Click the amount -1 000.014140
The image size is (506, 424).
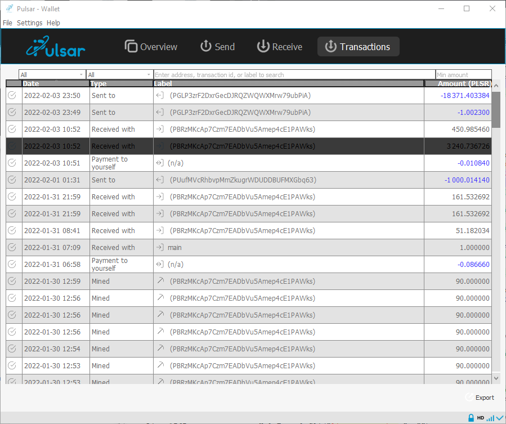click(467, 180)
